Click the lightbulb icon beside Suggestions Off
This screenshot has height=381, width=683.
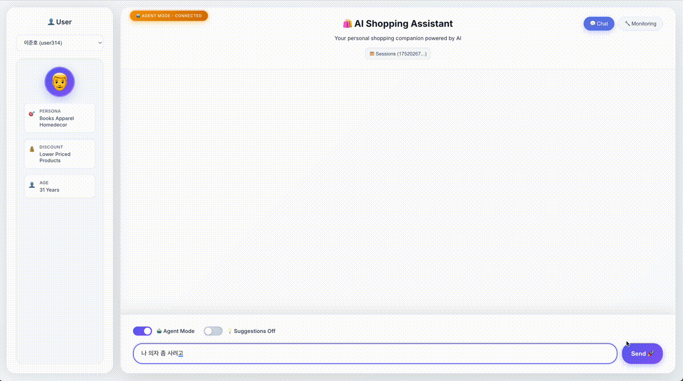tap(230, 331)
